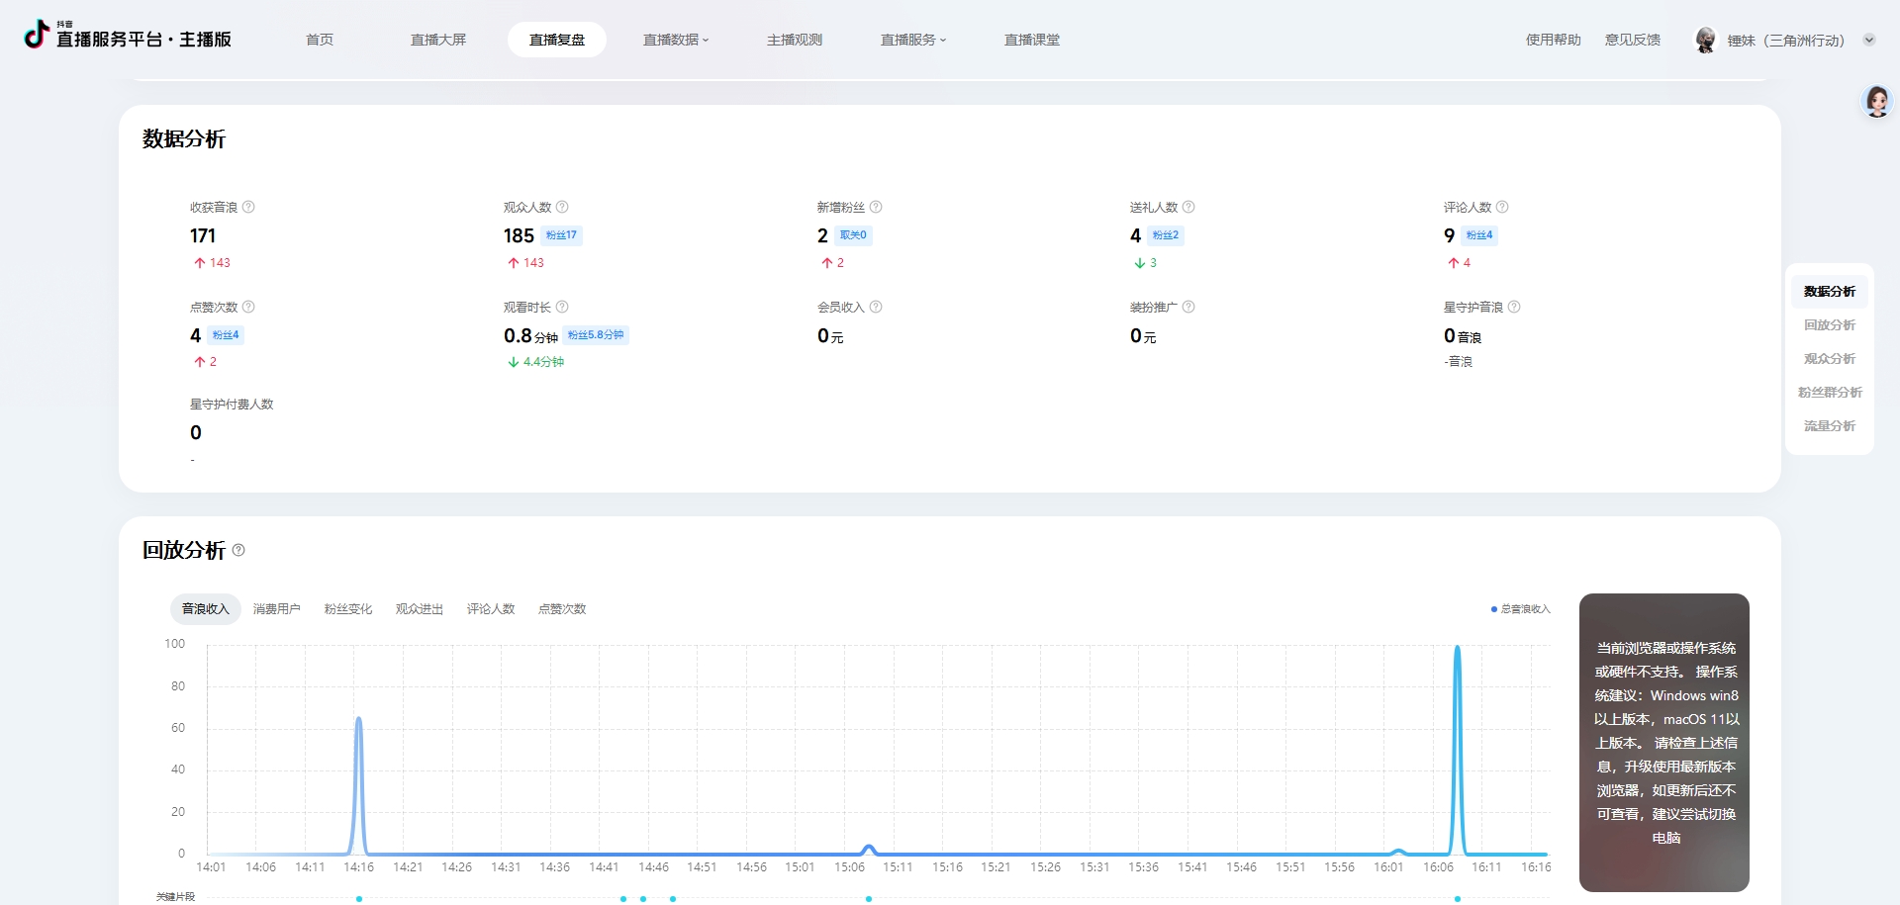
Task: Open the 意见反馈 link
Action: 1633,40
